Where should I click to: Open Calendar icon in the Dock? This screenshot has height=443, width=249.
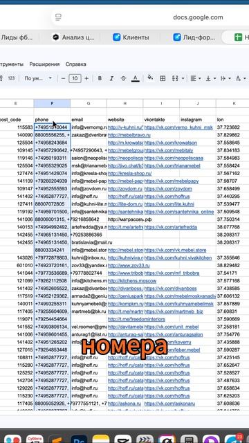(x=35, y=439)
